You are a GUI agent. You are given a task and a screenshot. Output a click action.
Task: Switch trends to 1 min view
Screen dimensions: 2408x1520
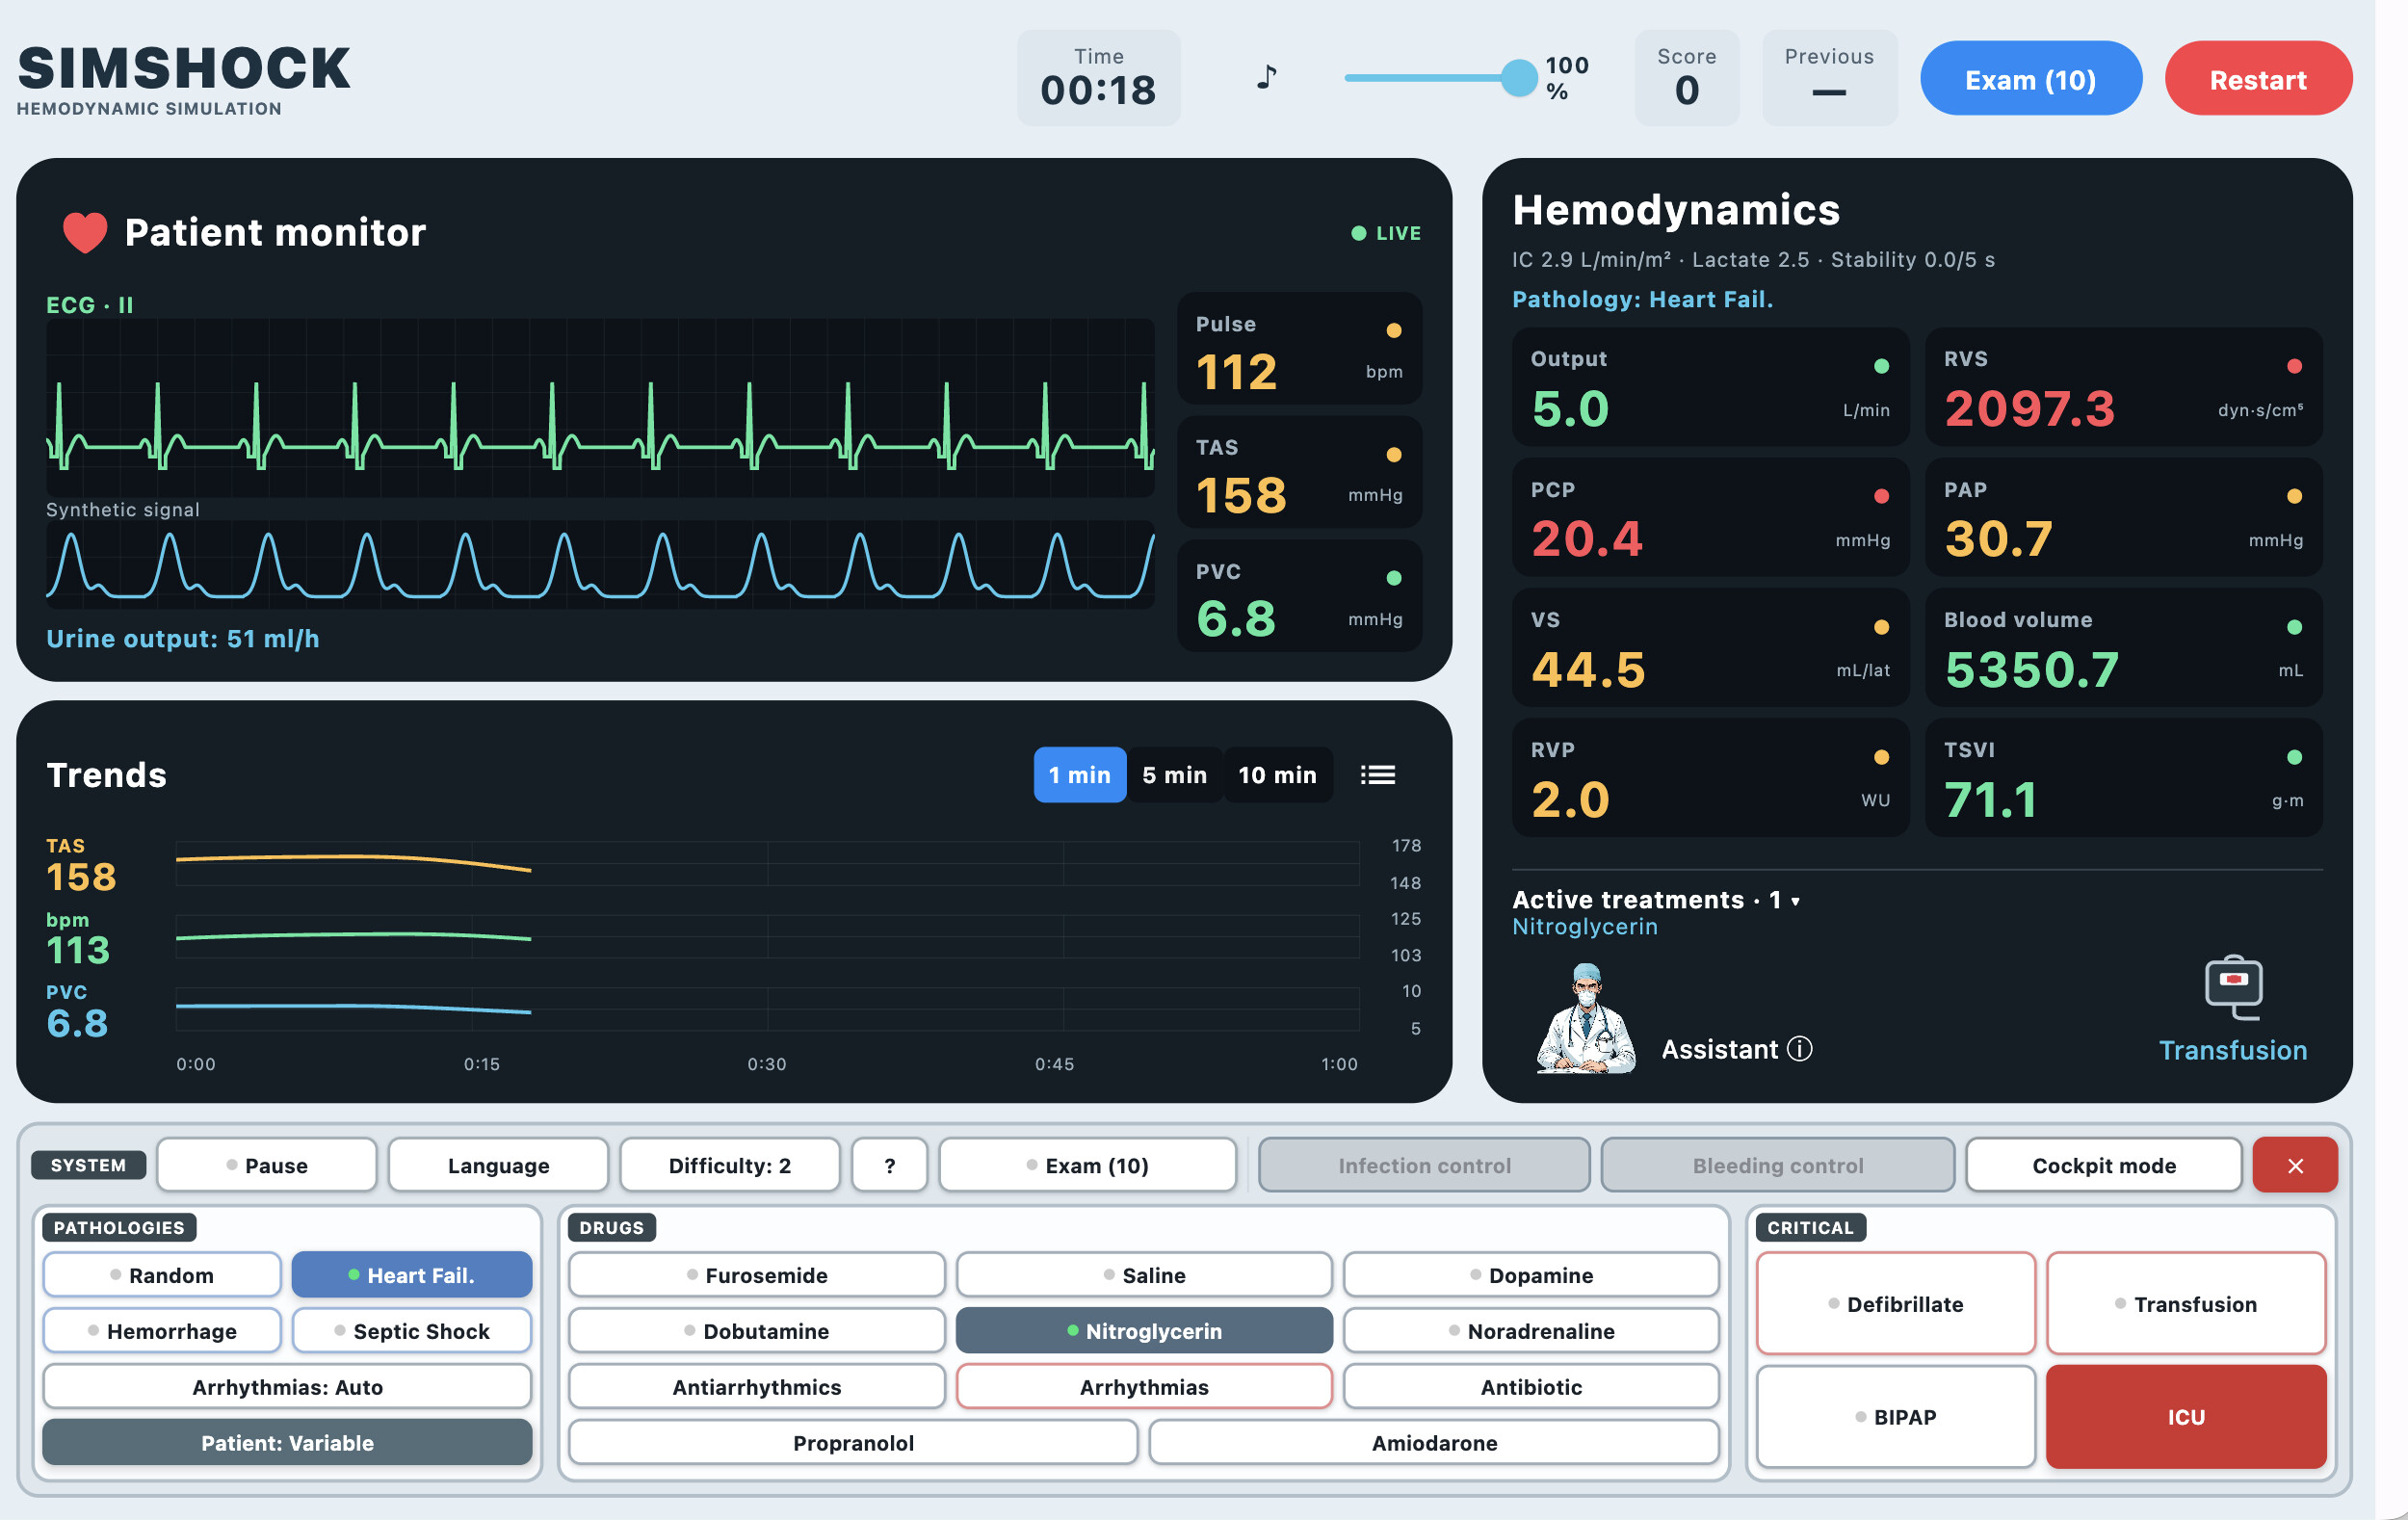[x=1079, y=775]
